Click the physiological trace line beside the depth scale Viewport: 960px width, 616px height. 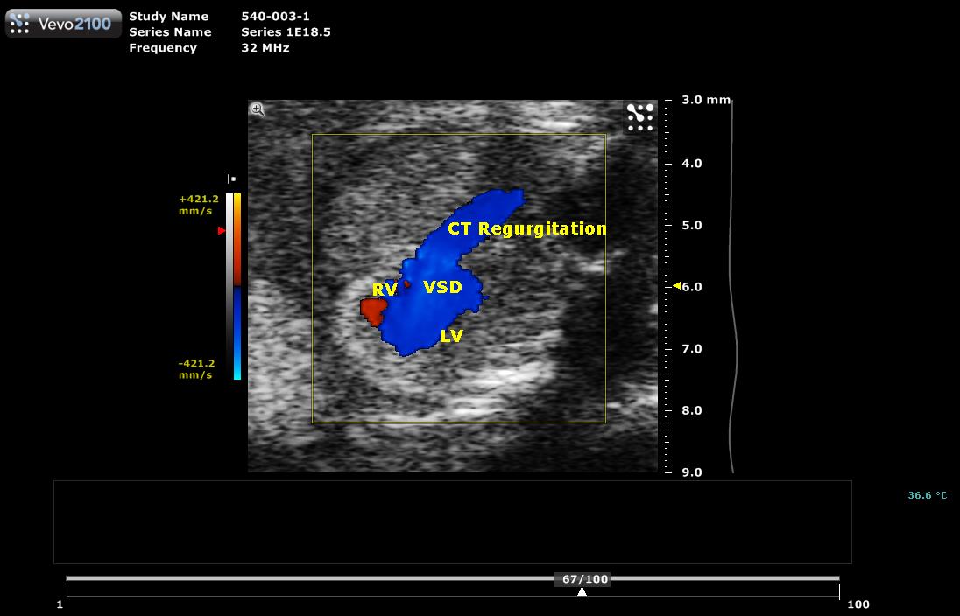pos(733,286)
